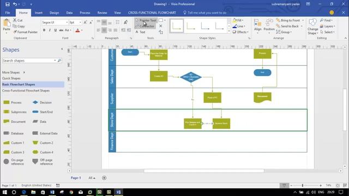
Task: Open the Fill dropdown
Action: (238, 20)
